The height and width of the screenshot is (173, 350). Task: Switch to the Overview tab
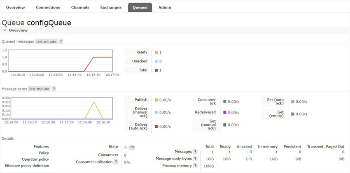[16, 7]
